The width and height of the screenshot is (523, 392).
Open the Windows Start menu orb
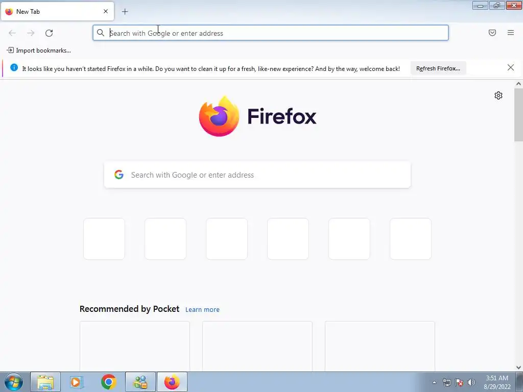tap(14, 382)
